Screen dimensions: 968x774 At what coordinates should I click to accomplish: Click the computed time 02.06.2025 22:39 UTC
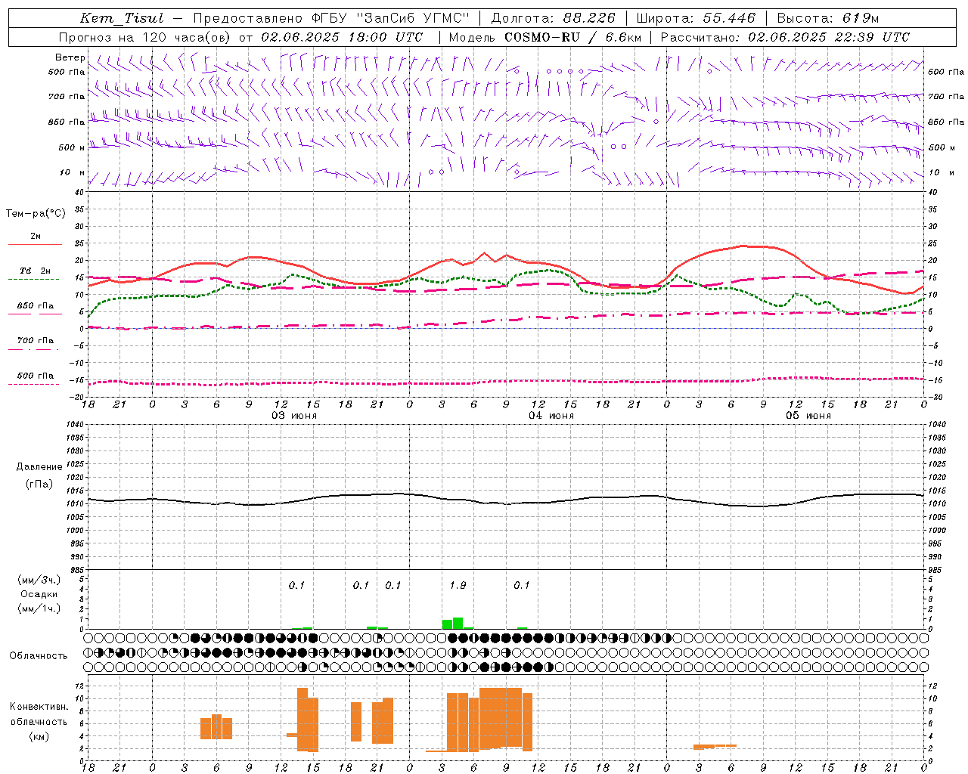pyautogui.click(x=829, y=37)
